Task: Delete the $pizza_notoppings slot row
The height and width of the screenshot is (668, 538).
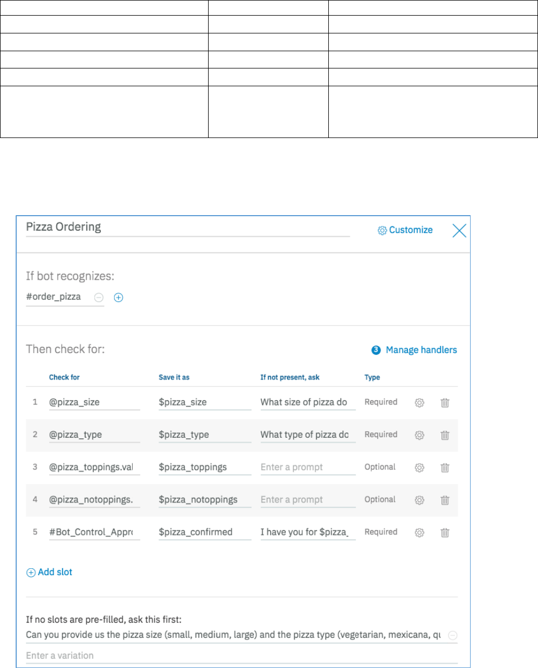Action: [445, 500]
